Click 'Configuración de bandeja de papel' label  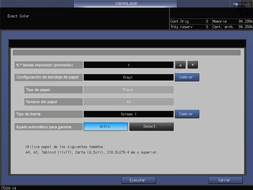48,77
